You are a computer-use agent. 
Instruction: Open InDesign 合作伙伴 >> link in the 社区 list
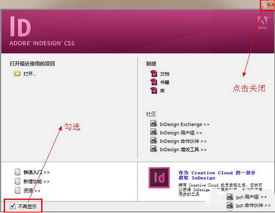pyautogui.click(x=183, y=141)
